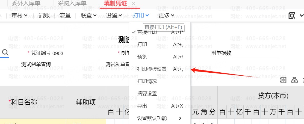
Task: Select 导出 from the dropdown menu
Action: pyautogui.click(x=142, y=106)
